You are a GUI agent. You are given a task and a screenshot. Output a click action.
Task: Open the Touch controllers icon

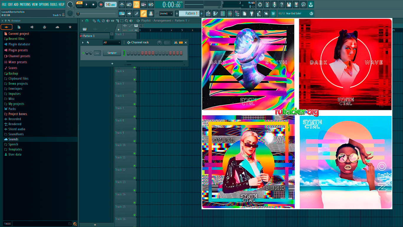(266, 13)
